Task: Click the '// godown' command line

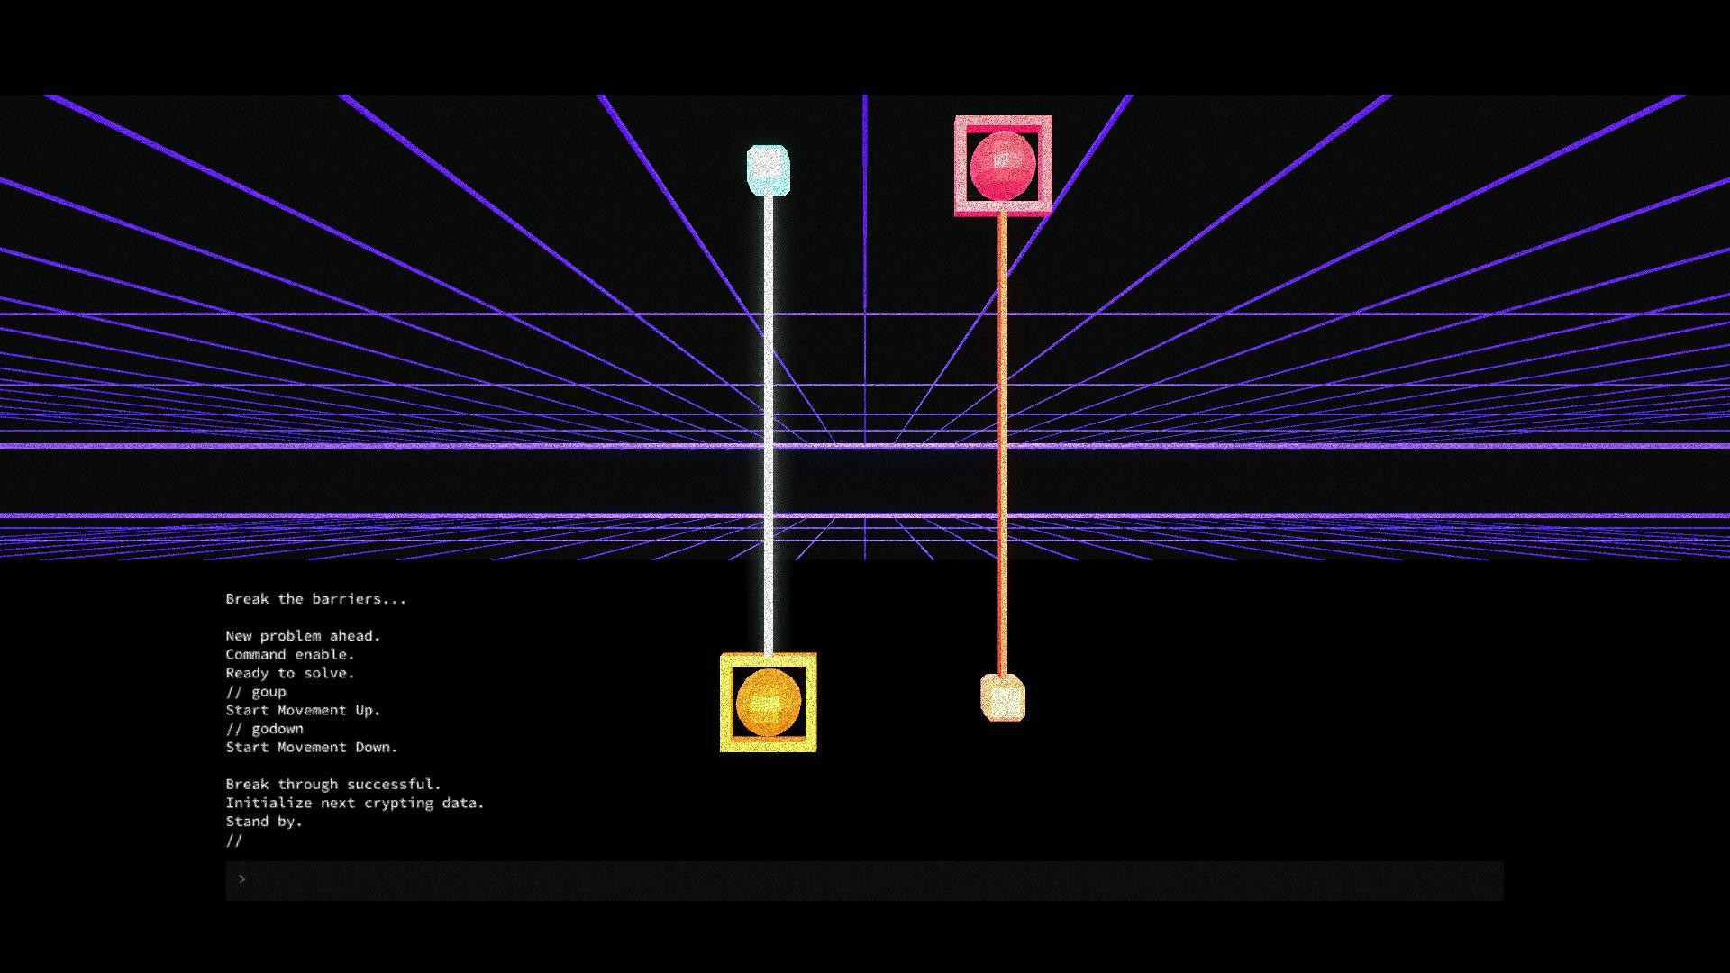Action: pyautogui.click(x=264, y=729)
